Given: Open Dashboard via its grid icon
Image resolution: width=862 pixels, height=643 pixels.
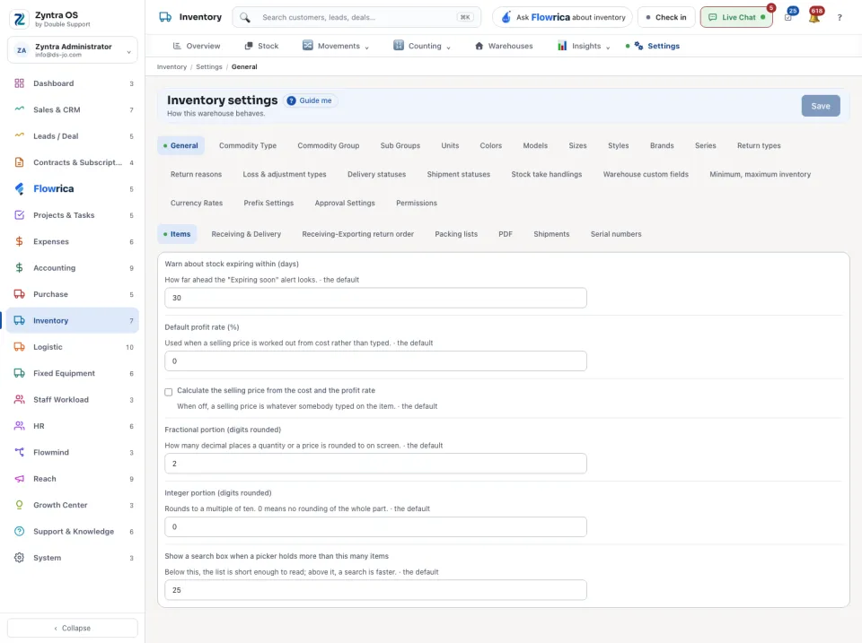Looking at the screenshot, I should pos(19,83).
